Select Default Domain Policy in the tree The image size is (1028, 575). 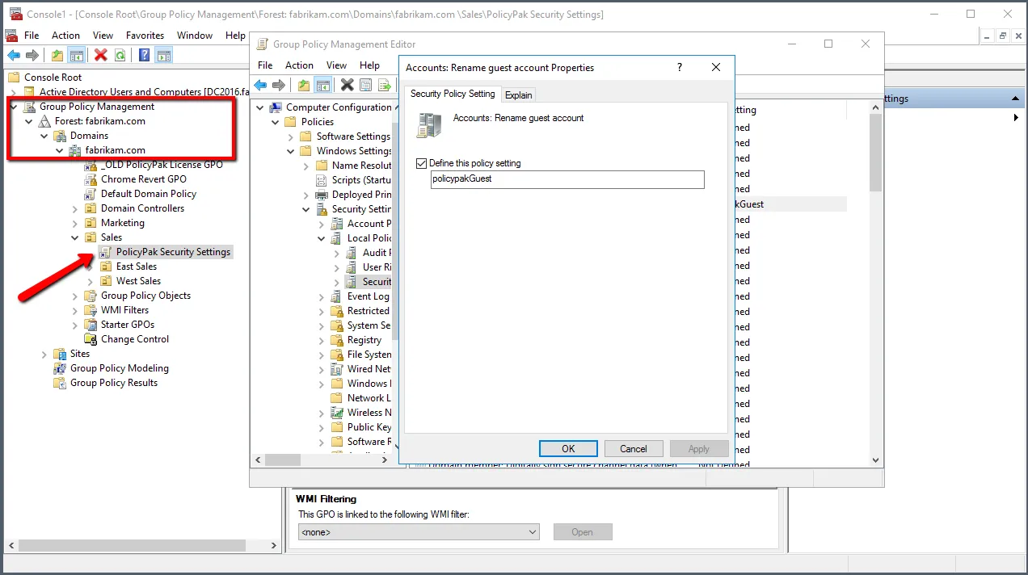(x=148, y=194)
